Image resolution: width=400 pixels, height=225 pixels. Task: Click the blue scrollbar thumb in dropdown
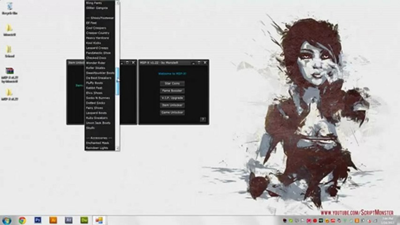coord(118,81)
